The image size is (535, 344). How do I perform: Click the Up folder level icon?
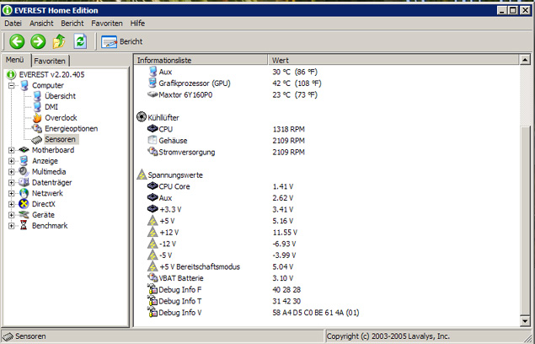(x=59, y=41)
